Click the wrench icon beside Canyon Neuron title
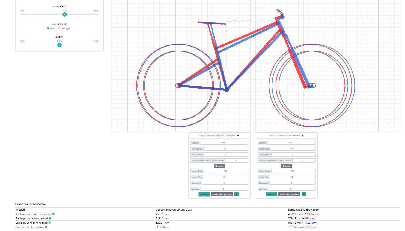This screenshot has height=231, width=405. 238,136
